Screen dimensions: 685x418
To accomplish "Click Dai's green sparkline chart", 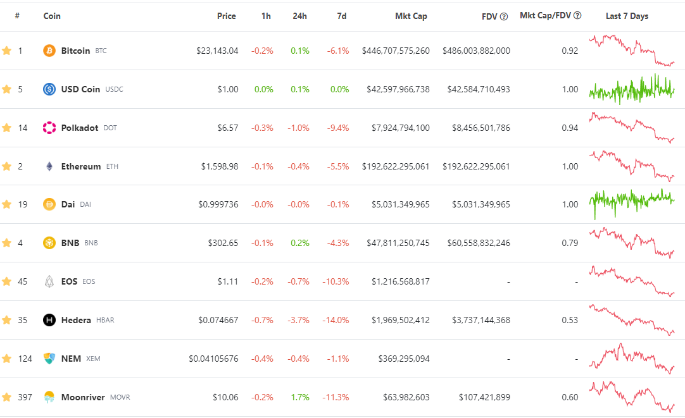I will click(632, 204).
